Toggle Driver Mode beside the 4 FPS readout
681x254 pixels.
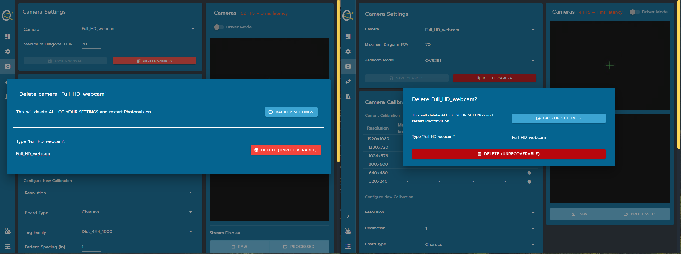(x=634, y=12)
